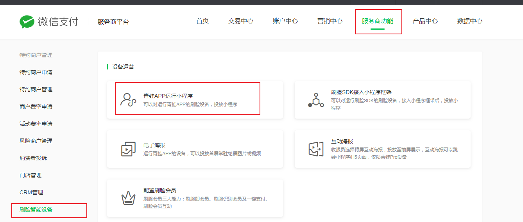Click description starting 收银员选择背屏互动海报
523x222 pixels.
pyautogui.click(x=394, y=153)
